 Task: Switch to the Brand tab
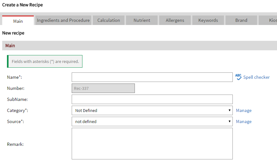pos(241,20)
